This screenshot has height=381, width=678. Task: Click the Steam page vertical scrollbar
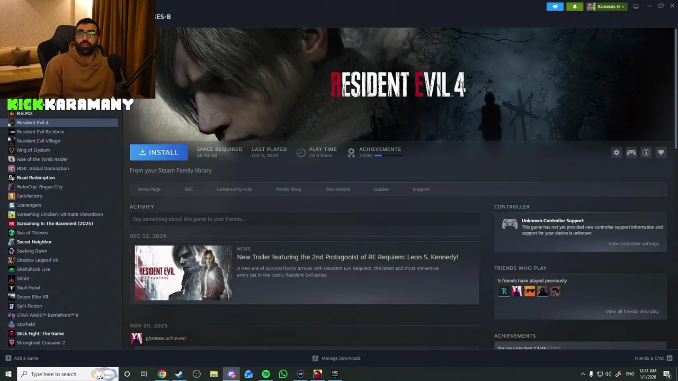[675, 88]
